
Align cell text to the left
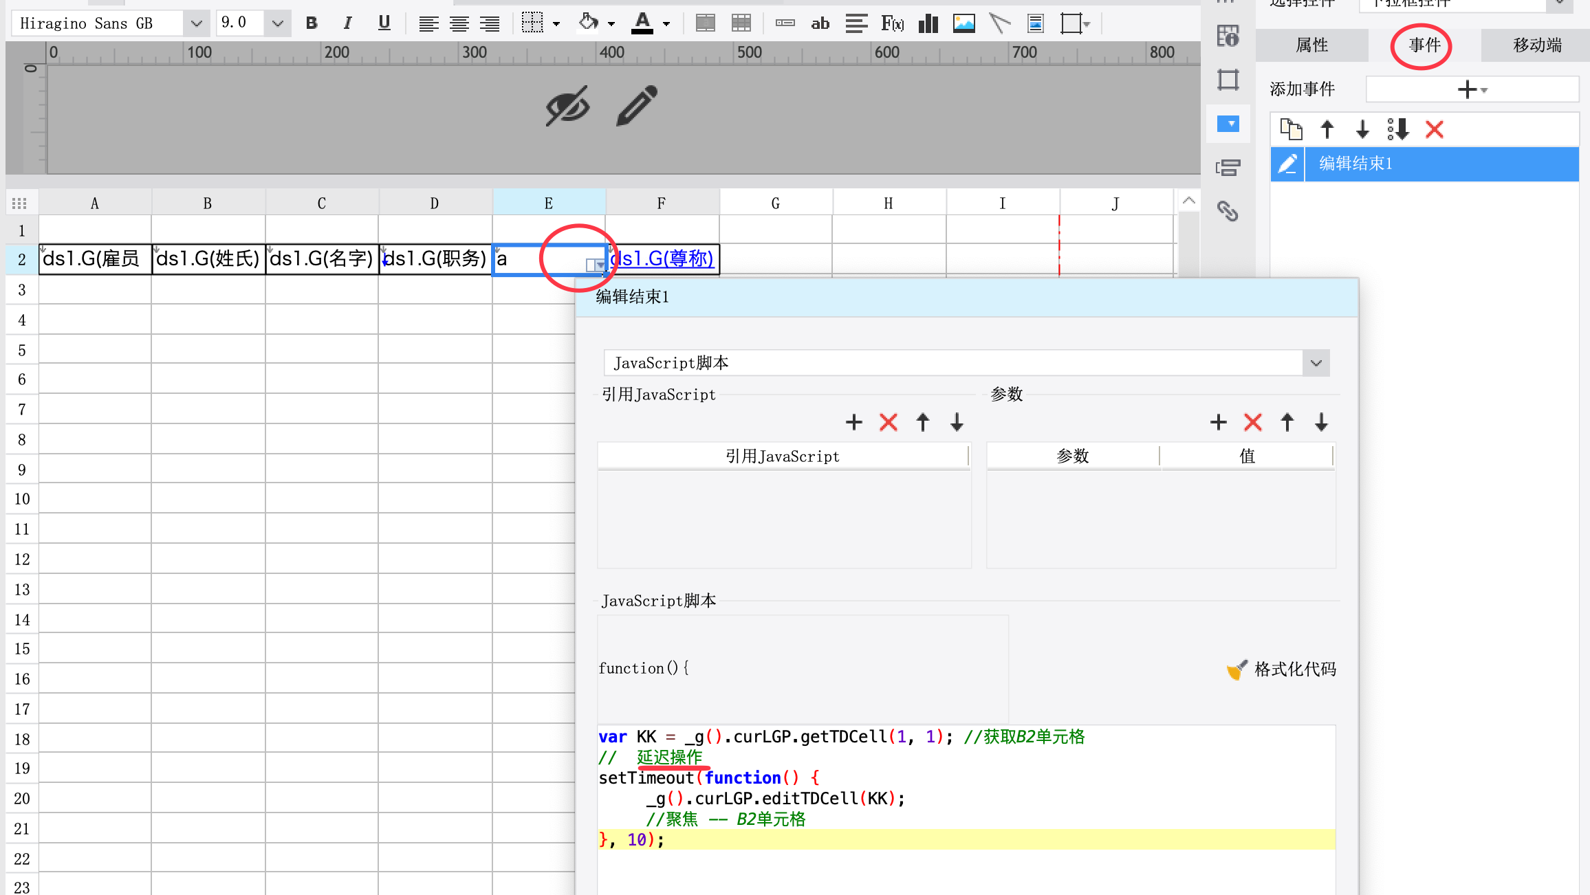coord(428,24)
